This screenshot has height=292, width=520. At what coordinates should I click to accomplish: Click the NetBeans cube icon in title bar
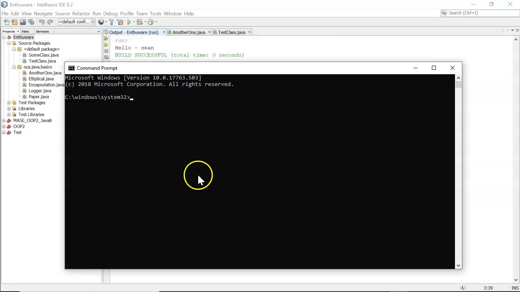(x=4, y=4)
